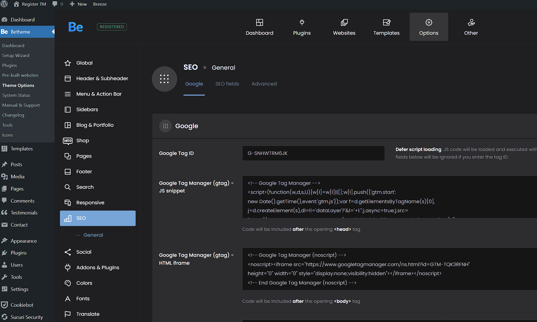Open System Status submenu link

(16, 95)
